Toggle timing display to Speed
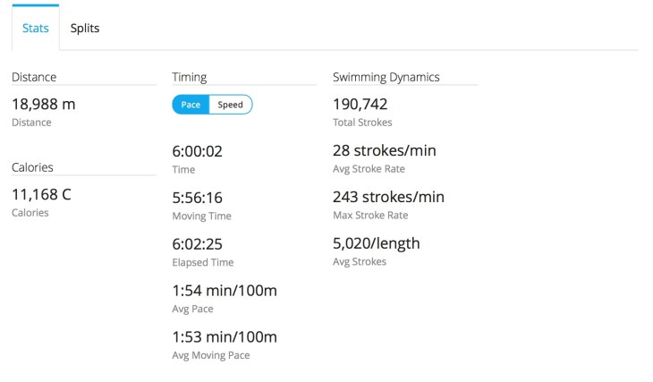The height and width of the screenshot is (382, 653). (231, 105)
